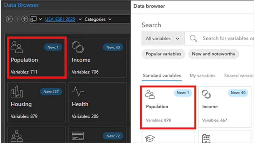This screenshot has height=143, width=254.
Task: Select the Standard variables tab
Action: (162, 75)
